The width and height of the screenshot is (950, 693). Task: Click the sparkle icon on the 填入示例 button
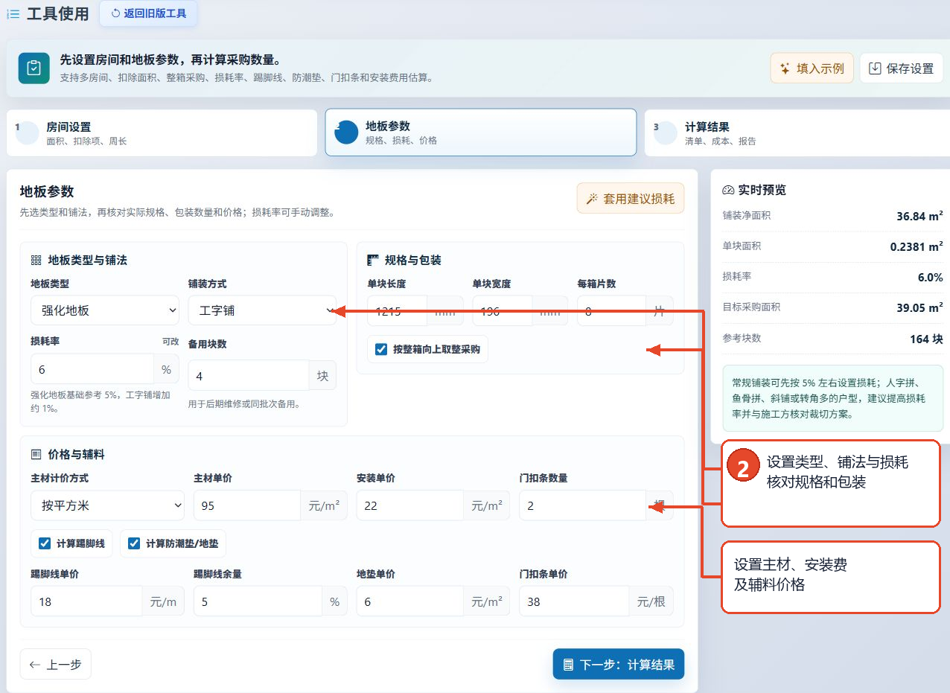(x=785, y=68)
